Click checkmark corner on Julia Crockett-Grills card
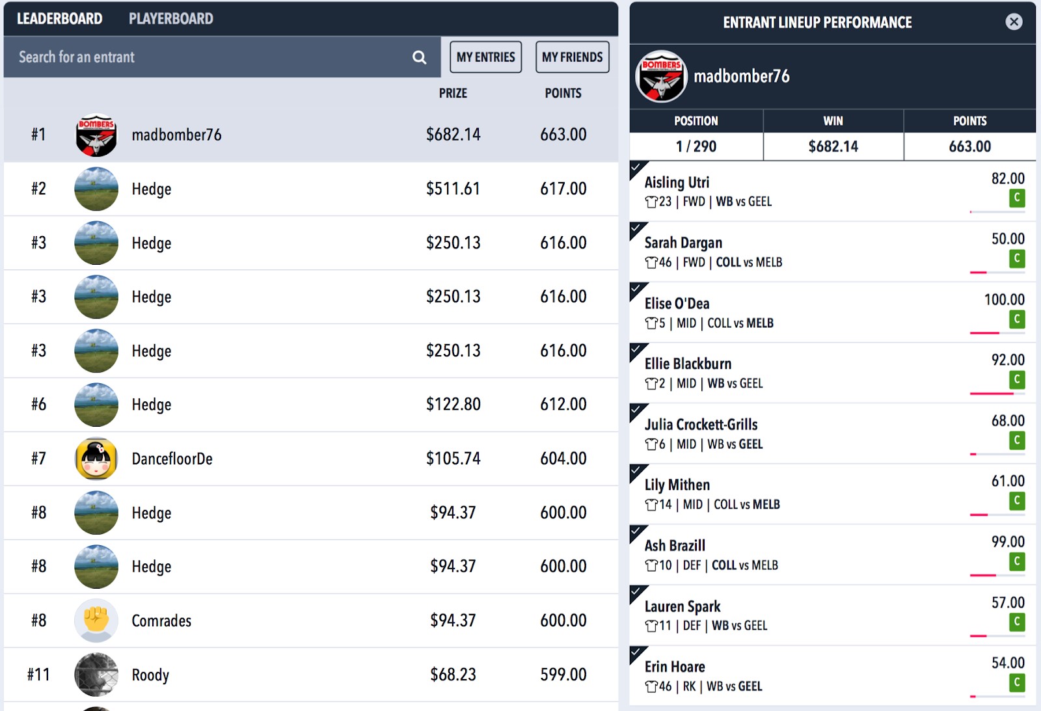 click(637, 411)
